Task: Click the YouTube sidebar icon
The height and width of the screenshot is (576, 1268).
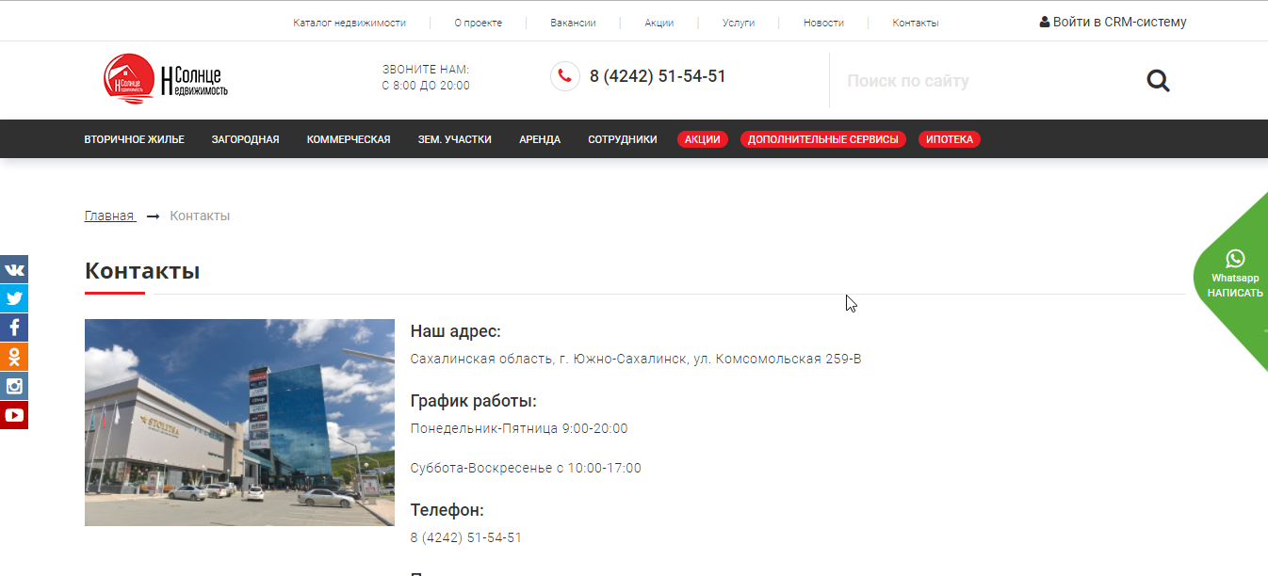Action: [x=14, y=415]
